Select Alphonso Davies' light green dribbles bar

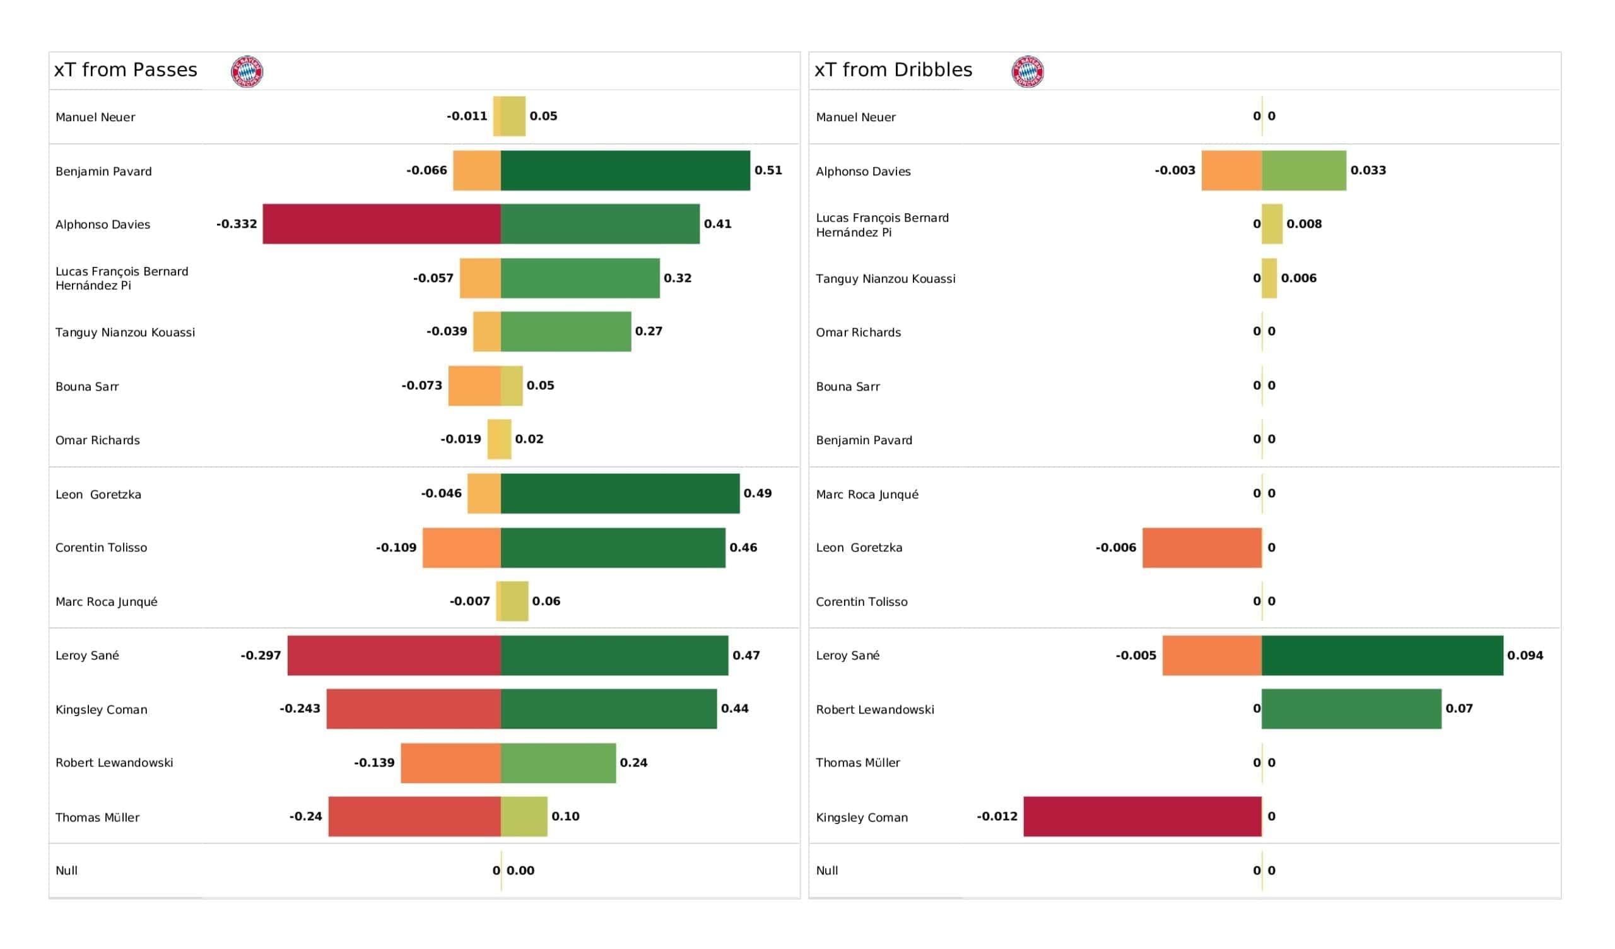1303,170
